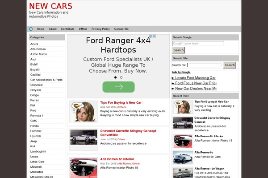268x178 pixels.
Task: Open main post Tips For Buying A New Car
Action: [x=121, y=102]
